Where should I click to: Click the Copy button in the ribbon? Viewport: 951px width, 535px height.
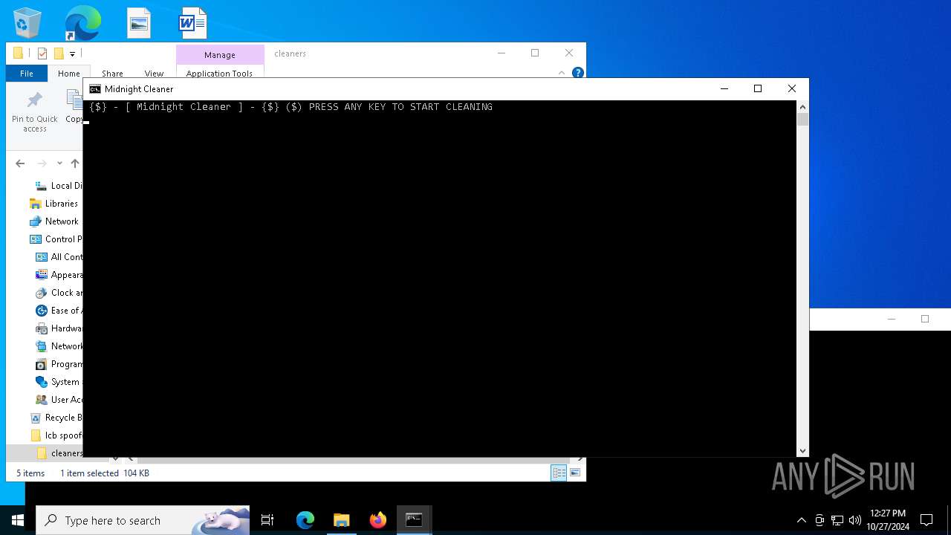[74, 107]
